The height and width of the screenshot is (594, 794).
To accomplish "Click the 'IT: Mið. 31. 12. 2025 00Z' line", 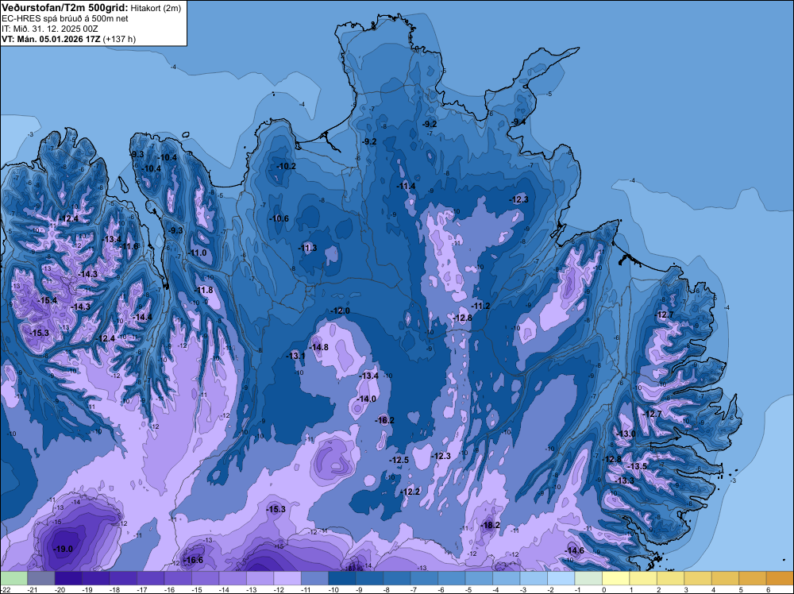I will (x=49, y=29).
